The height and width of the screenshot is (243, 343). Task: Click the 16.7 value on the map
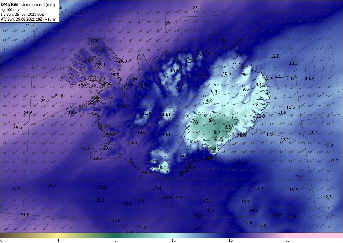tap(52, 185)
